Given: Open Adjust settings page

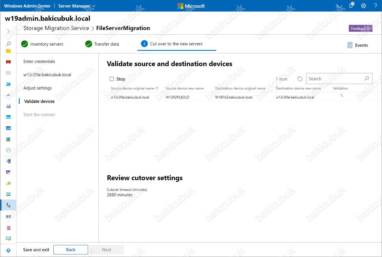Looking at the screenshot, I should tap(38, 88).
